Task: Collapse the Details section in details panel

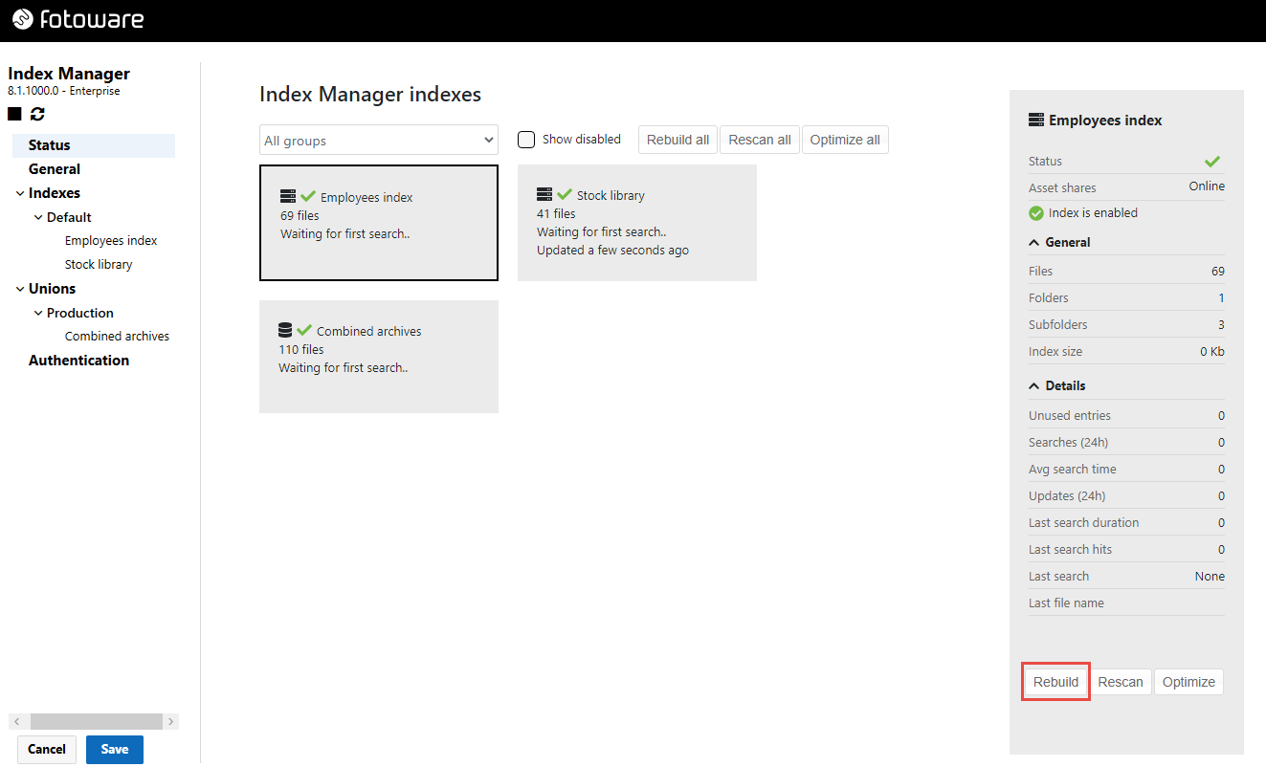Action: [x=1034, y=385]
